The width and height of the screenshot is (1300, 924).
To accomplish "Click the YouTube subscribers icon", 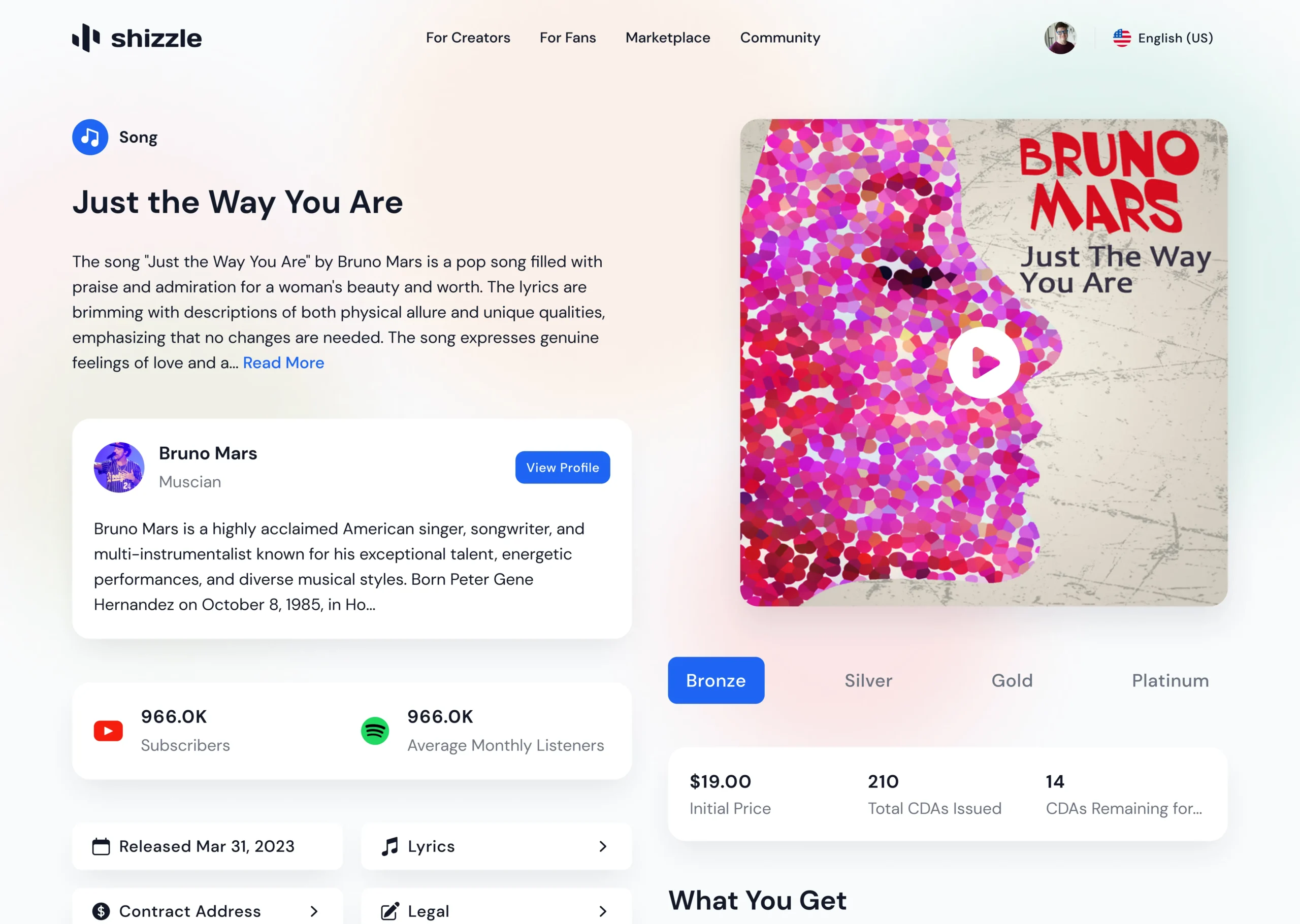I will click(x=108, y=731).
